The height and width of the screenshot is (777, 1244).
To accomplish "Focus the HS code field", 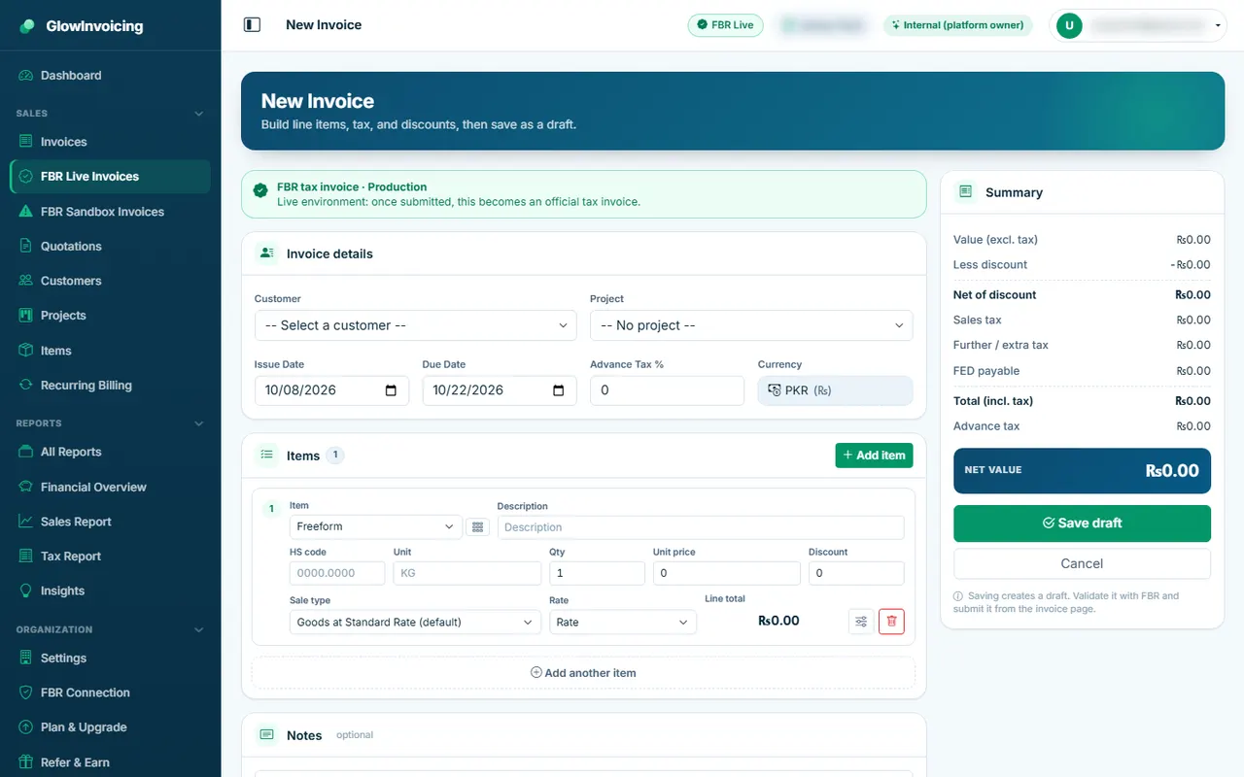I will click(337, 573).
